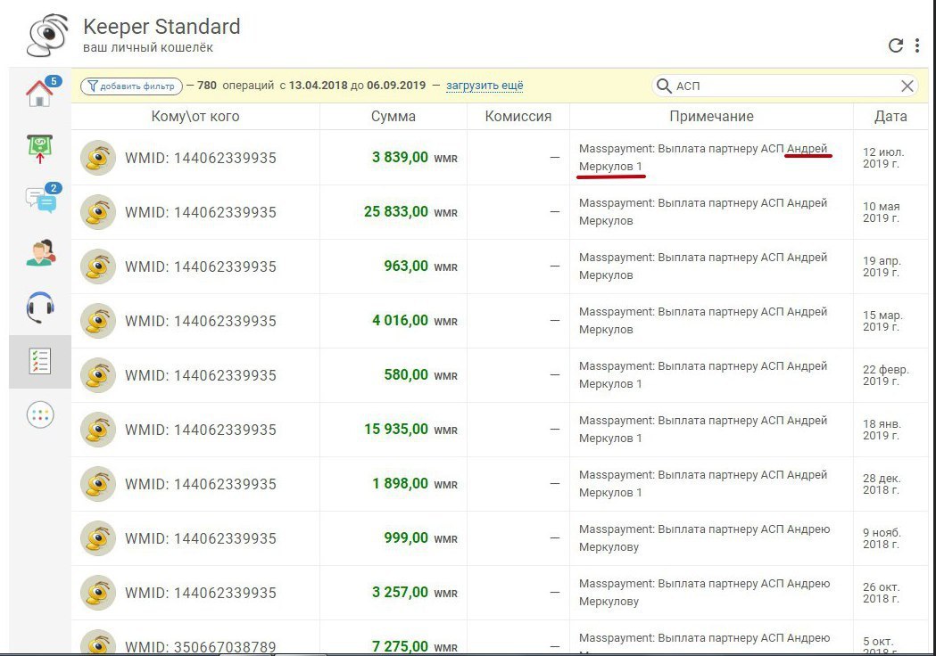This screenshot has width=936, height=656.
Task: Click the WMID in the 19 апр. 2019 row
Action: tap(201, 266)
